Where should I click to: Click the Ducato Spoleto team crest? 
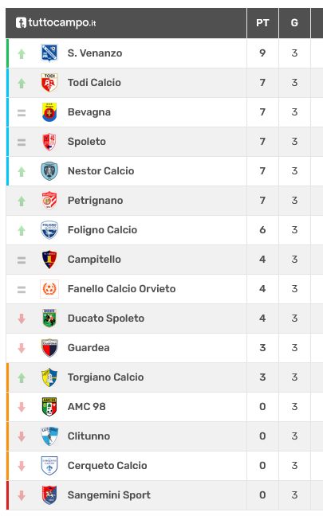pos(49,319)
